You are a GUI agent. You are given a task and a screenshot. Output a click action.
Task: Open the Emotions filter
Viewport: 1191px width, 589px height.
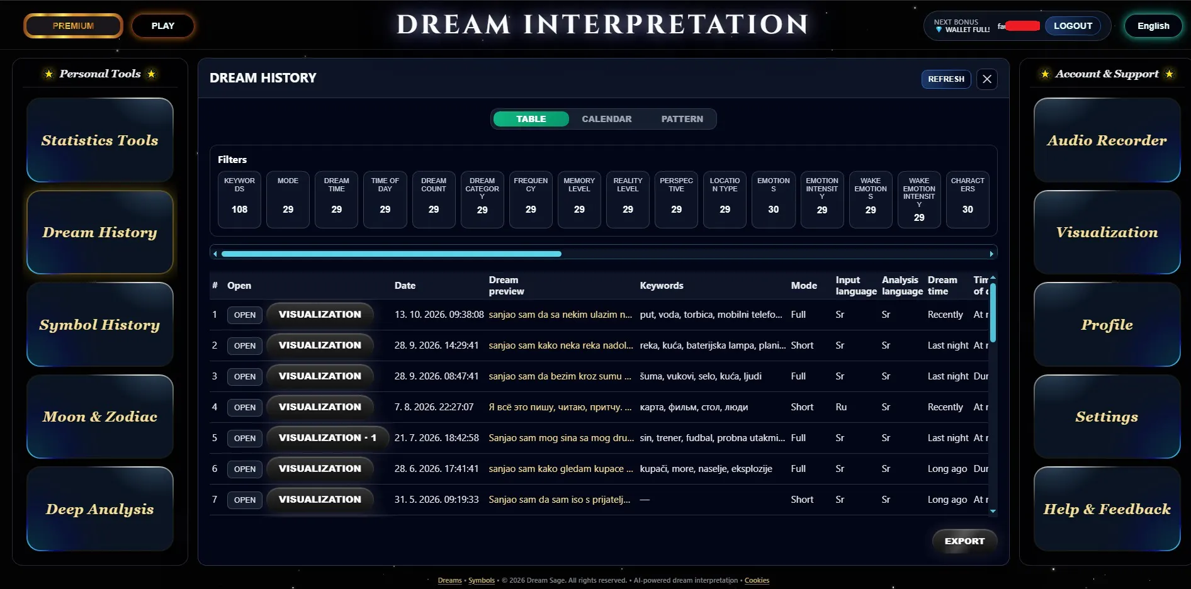pos(774,199)
